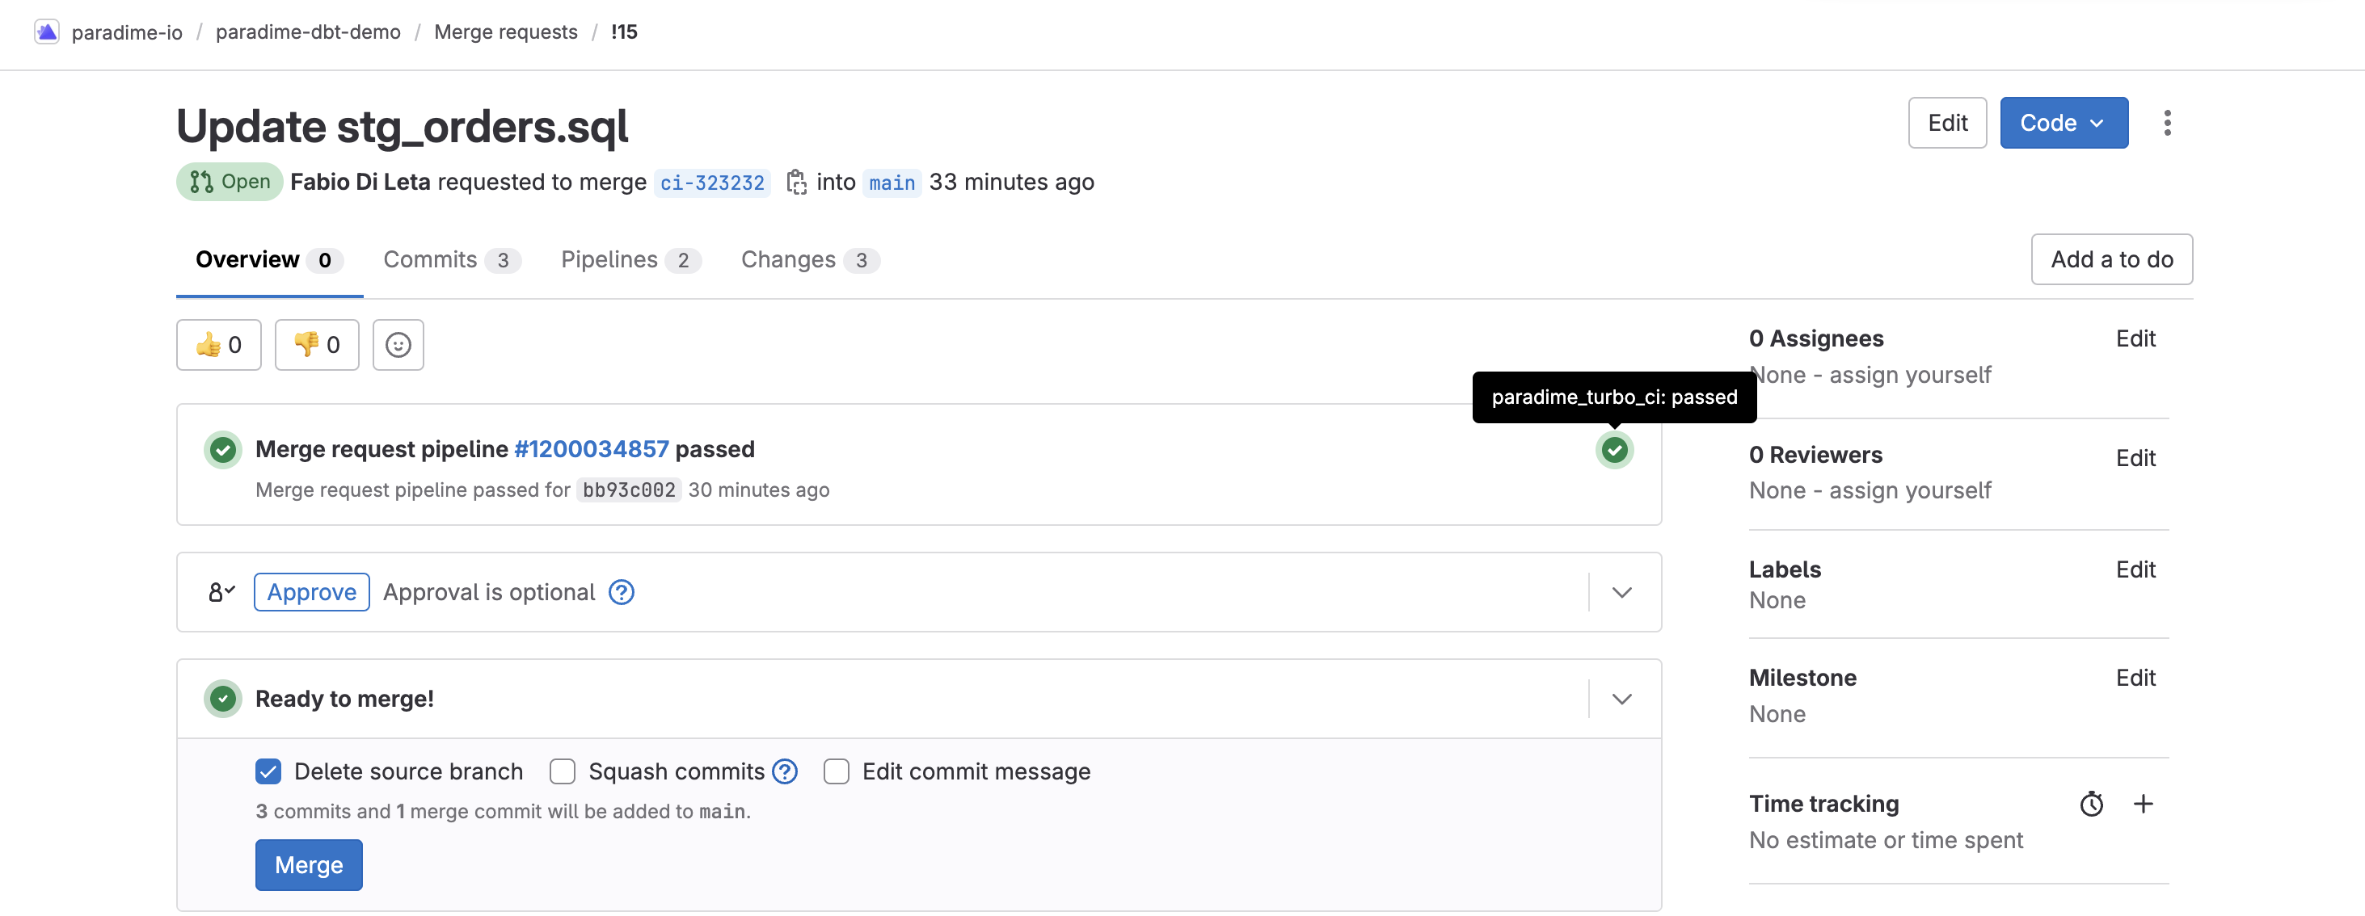Click the thumbs up reaction button
Image resolution: width=2365 pixels, height=916 pixels.
point(218,345)
